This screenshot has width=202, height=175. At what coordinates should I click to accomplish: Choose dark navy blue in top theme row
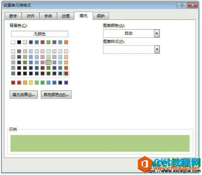point(31,42)
